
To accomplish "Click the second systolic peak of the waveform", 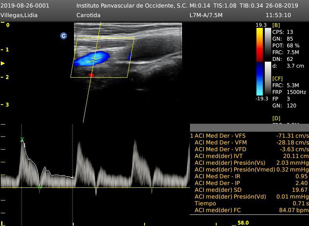I will [x=79, y=143].
